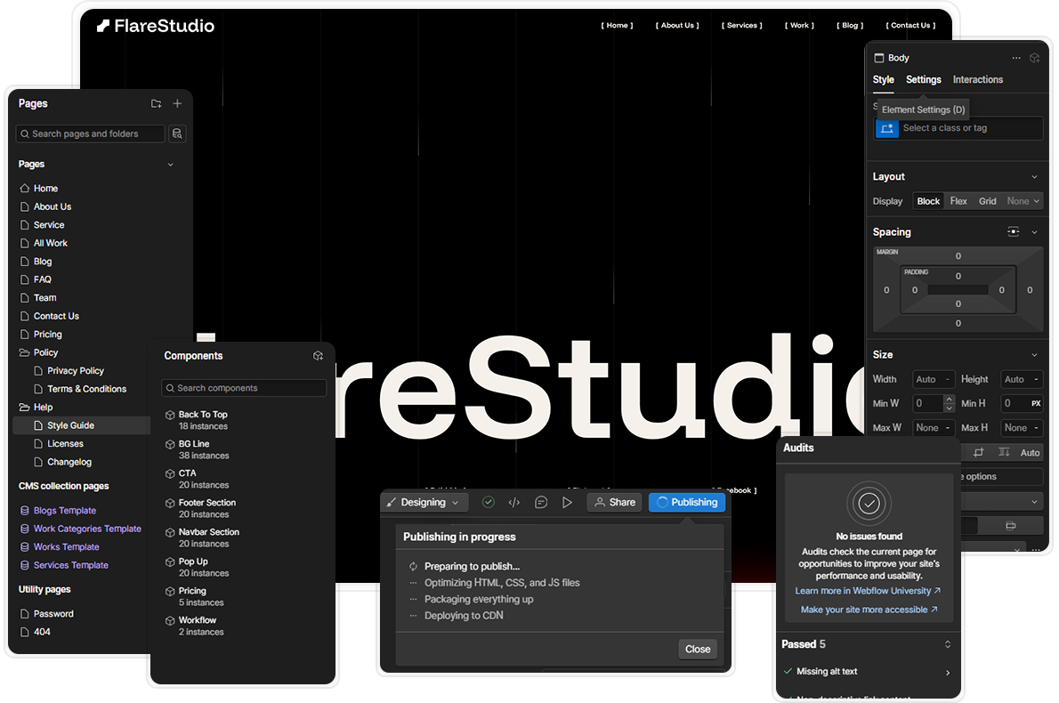Open page search filter icon

(x=177, y=133)
